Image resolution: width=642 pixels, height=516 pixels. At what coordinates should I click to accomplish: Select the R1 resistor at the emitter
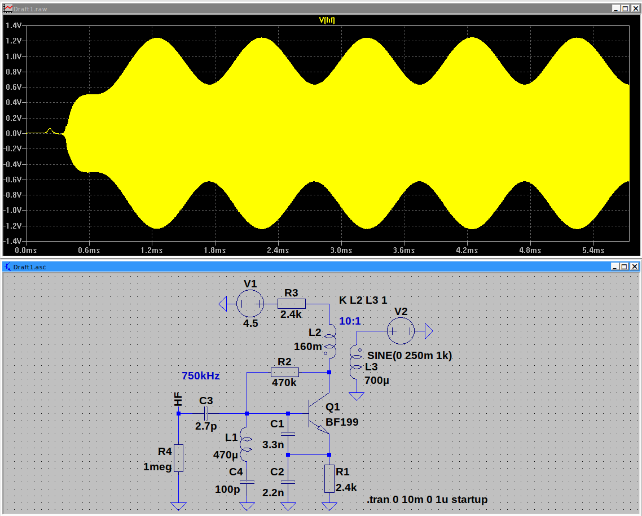click(x=329, y=479)
